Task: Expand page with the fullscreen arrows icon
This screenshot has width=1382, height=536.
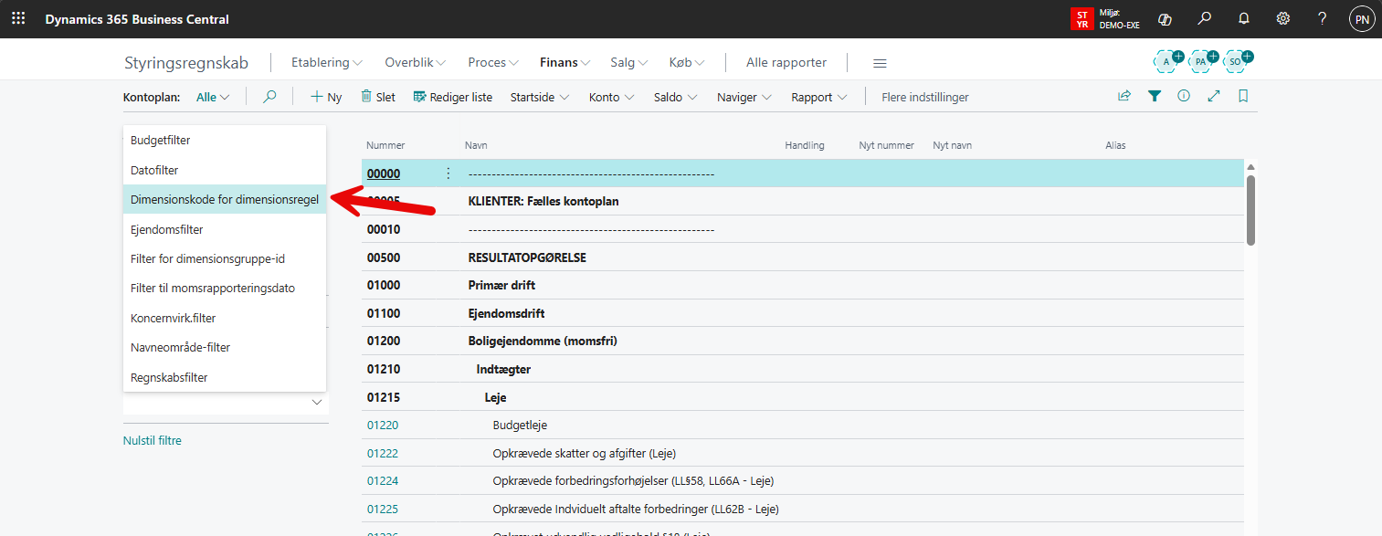Action: (1214, 96)
